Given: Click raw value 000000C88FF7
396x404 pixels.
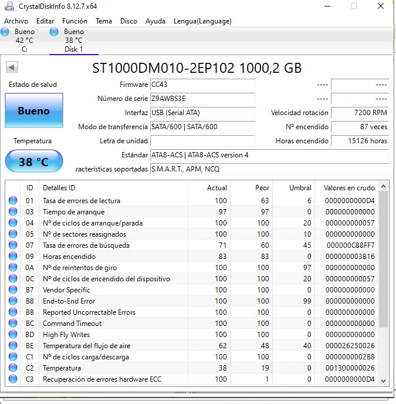Looking at the screenshot, I should 350,245.
